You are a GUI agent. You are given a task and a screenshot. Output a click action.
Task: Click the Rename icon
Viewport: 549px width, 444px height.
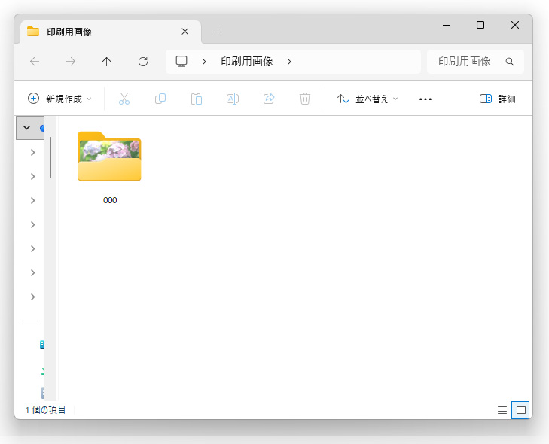click(233, 99)
